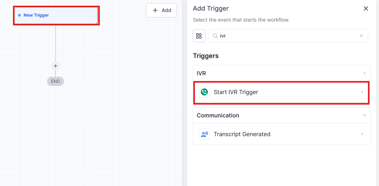379x186 pixels.
Task: Click the plus circle to add a step
Action: (56, 66)
